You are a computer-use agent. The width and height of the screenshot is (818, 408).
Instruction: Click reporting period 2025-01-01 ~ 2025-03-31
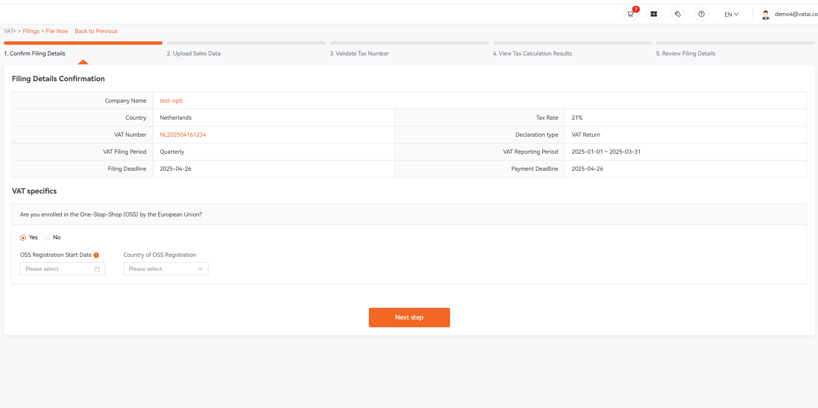(x=606, y=152)
